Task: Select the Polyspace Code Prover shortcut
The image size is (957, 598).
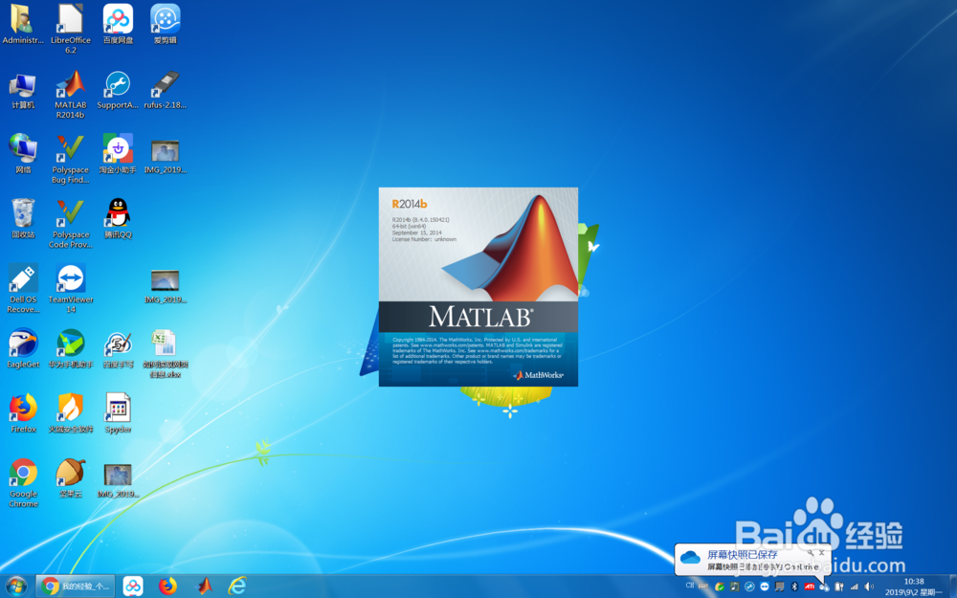Action: (x=70, y=223)
